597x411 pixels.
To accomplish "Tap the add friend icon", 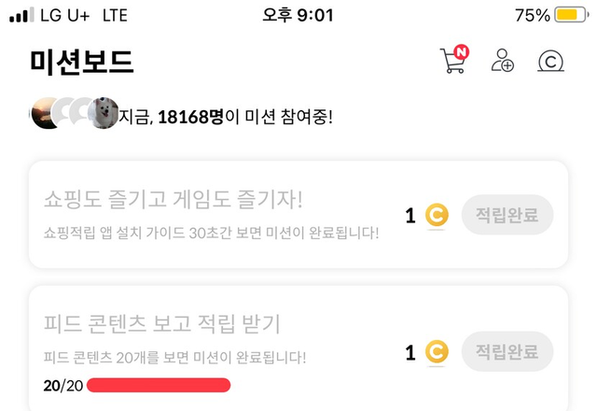I will pos(503,62).
